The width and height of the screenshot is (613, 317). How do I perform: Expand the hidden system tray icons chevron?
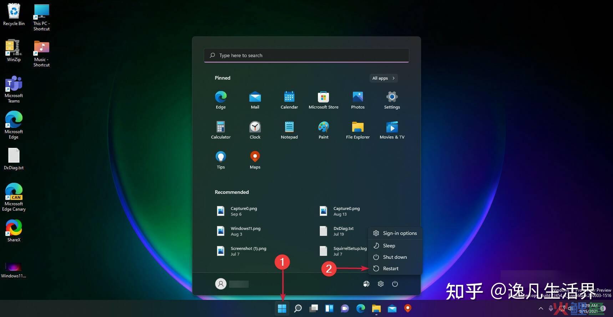(x=541, y=308)
